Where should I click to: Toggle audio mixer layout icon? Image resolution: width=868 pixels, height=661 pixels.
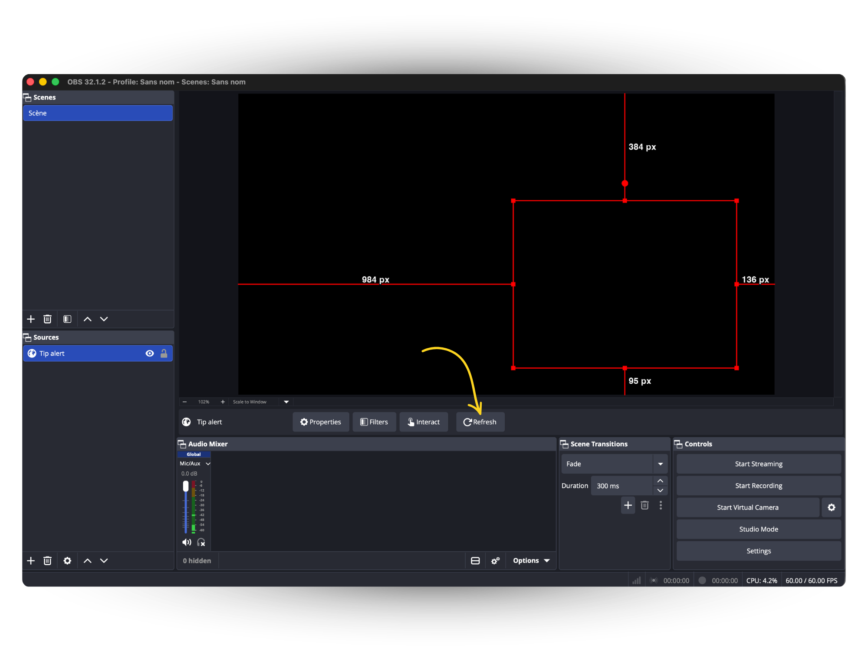point(475,561)
